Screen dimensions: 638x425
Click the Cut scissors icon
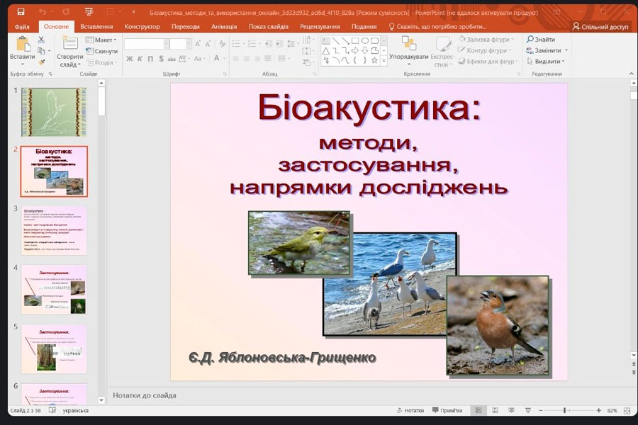click(41, 40)
